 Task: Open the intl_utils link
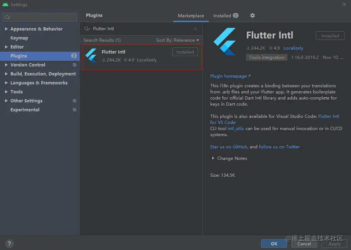click(235, 129)
